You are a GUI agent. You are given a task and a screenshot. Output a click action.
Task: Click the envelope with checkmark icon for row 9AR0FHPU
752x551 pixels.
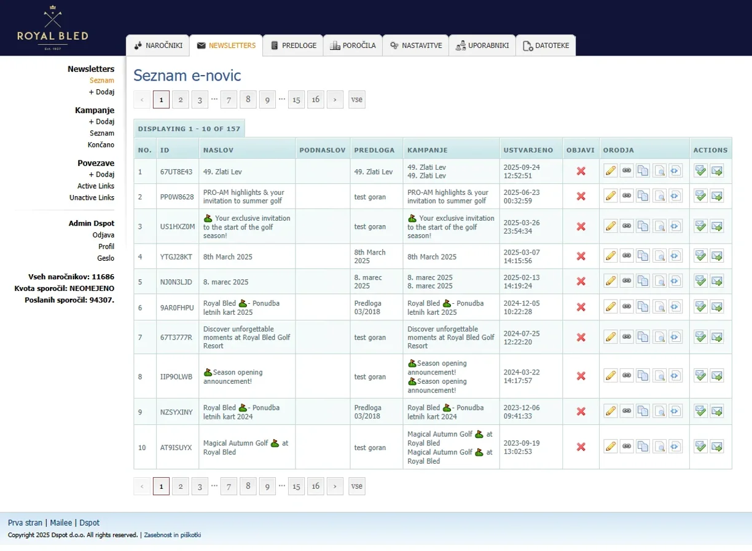tap(700, 306)
